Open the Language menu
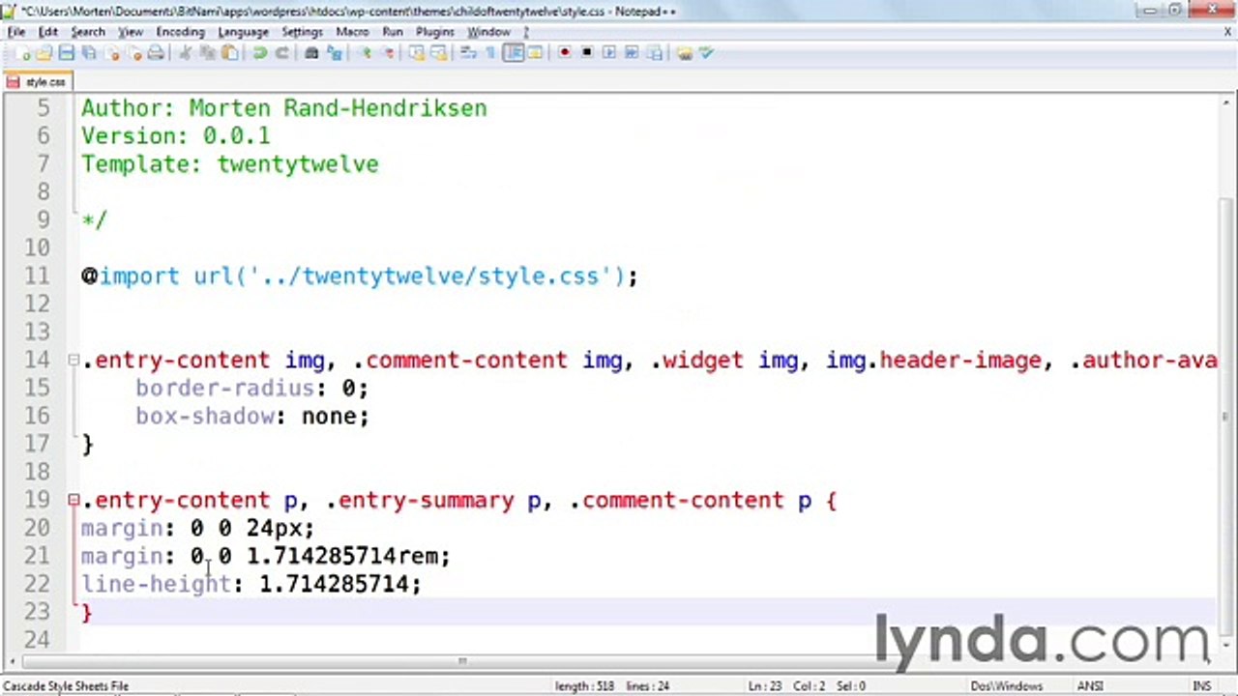Screen dimensions: 1238x696 tap(243, 32)
